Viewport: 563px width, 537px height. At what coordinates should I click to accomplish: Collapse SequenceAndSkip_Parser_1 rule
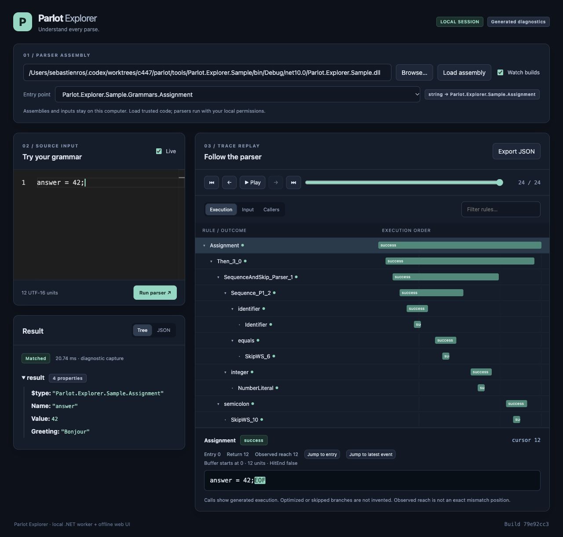(218, 277)
